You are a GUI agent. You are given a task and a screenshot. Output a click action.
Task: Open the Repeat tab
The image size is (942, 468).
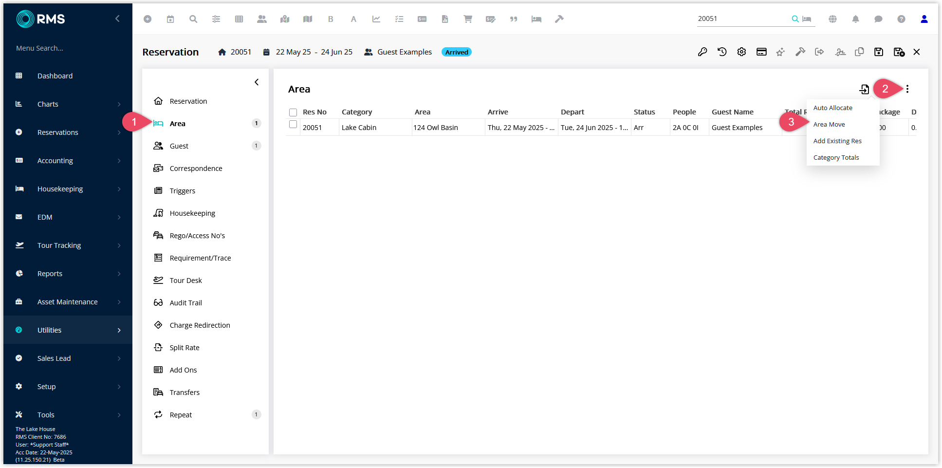[x=205, y=415]
